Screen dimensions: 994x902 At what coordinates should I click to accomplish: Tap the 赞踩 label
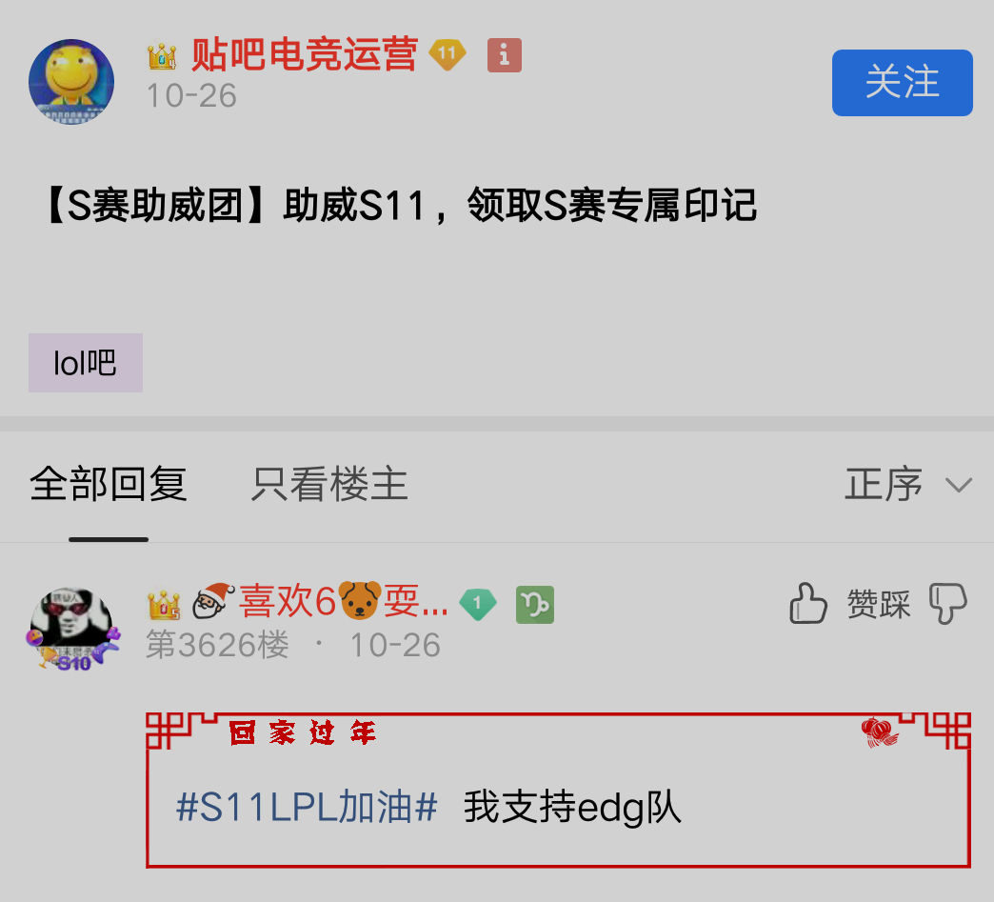[x=879, y=603]
